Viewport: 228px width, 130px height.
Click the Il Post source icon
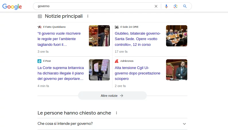pyautogui.click(x=39, y=61)
